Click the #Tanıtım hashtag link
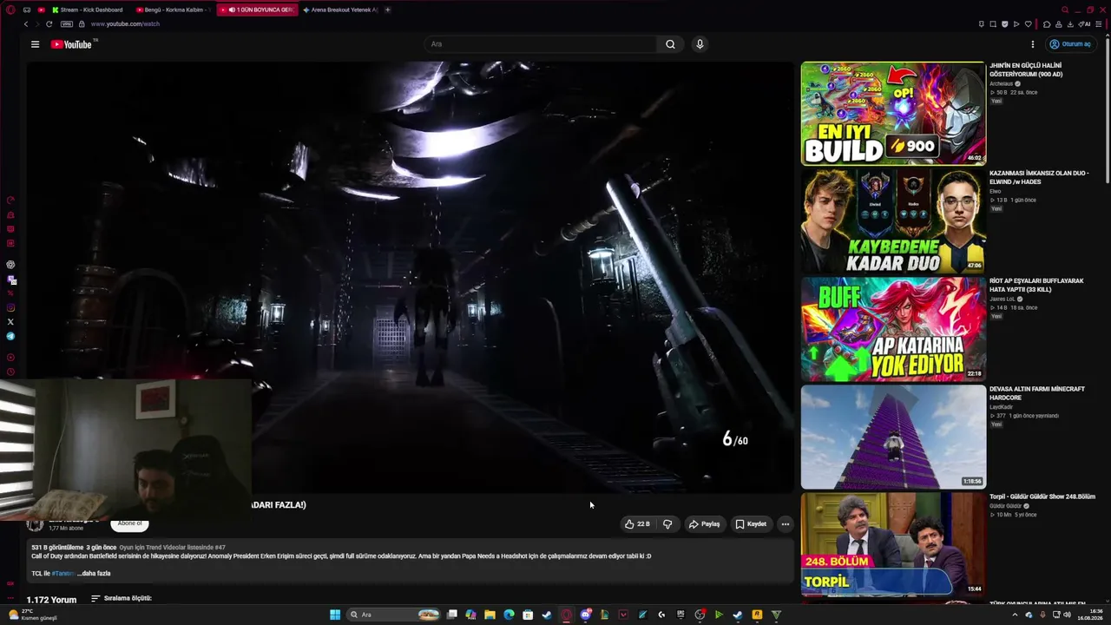Screen dimensions: 1111x625 [x=62, y=574]
